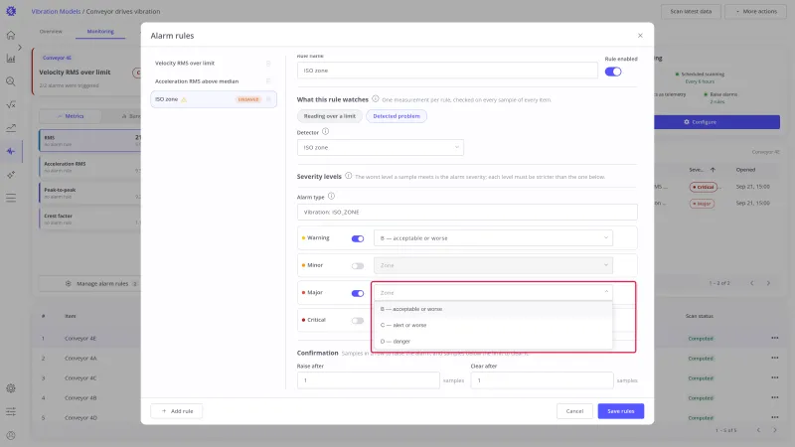795x447 pixels.
Task: Open row menu for Conveyor 4A
Action: [775, 358]
